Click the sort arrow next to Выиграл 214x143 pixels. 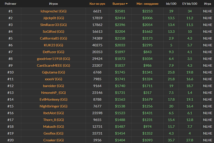[127, 4]
